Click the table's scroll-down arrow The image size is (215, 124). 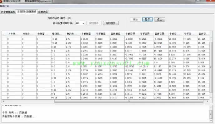211,98
